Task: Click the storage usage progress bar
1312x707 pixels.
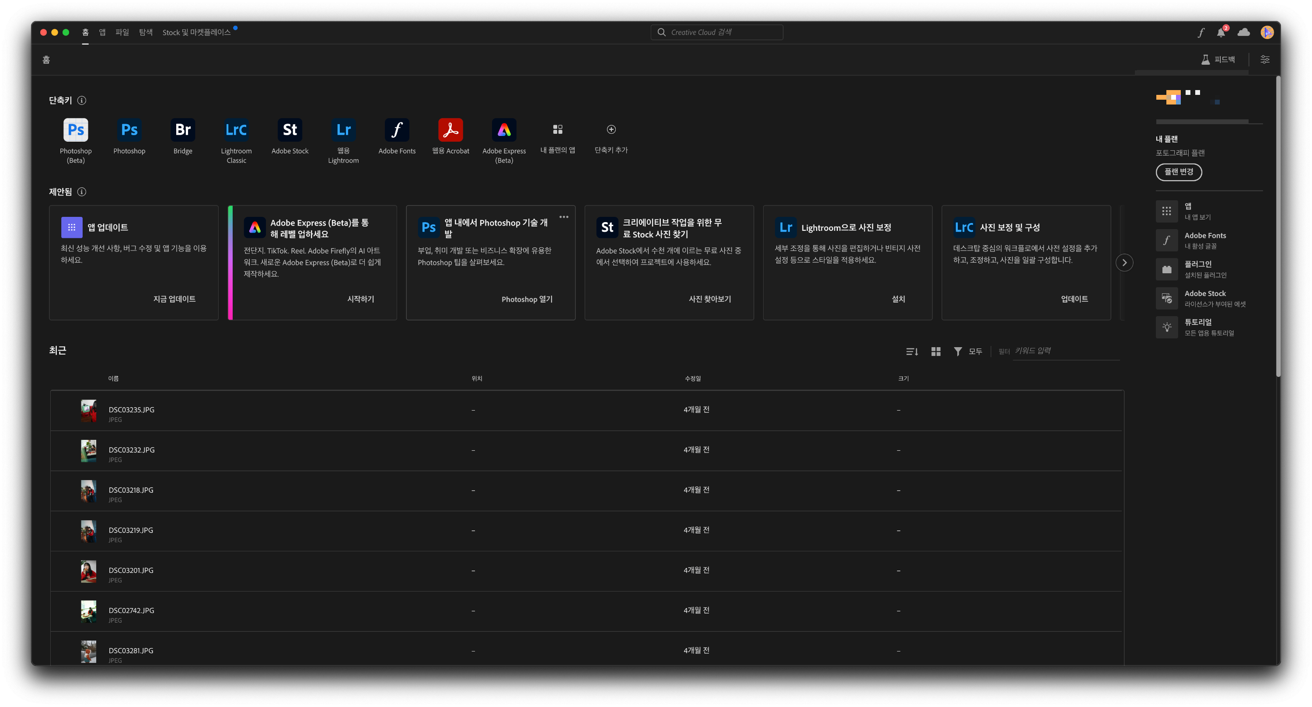Action: [1209, 122]
